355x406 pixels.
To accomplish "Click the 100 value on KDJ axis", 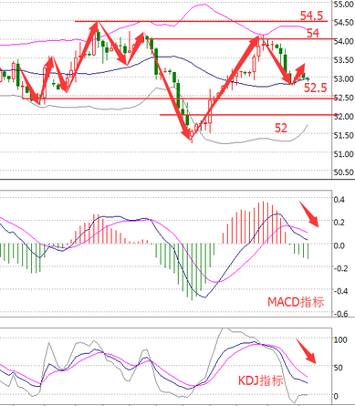I will coord(340,339).
